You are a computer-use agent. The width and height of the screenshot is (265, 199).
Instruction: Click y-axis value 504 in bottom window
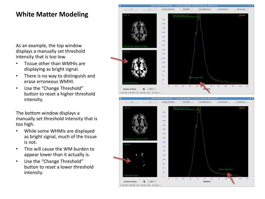coord(164,112)
